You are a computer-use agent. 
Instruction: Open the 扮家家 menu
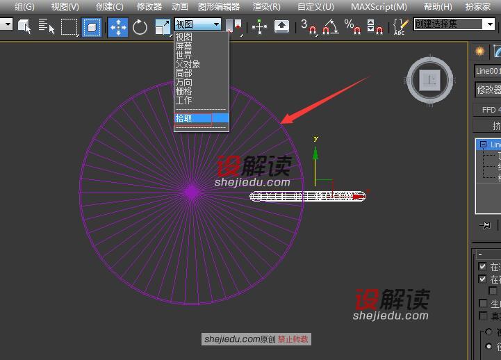[477, 6]
